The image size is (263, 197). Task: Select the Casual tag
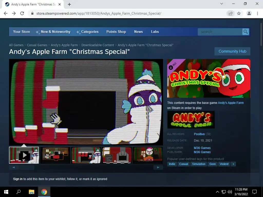(183, 164)
